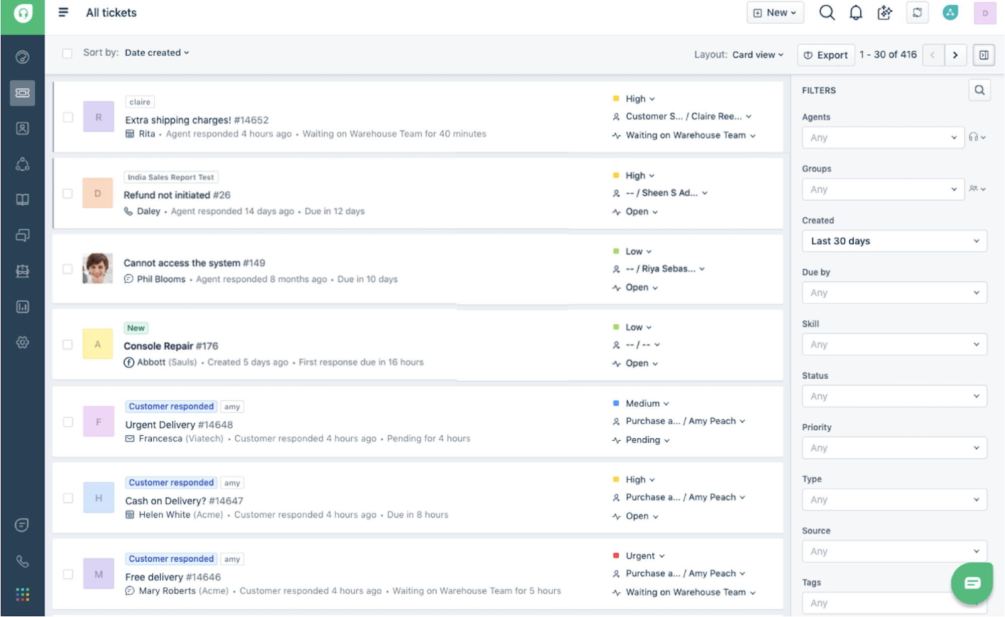Screen dimensions: 1005x617
Task: Open the Layout Card view dropdown
Action: [x=758, y=55]
